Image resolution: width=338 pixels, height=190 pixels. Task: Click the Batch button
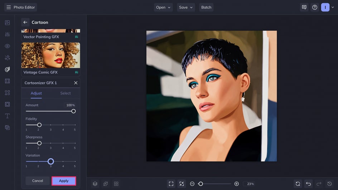pyautogui.click(x=206, y=7)
